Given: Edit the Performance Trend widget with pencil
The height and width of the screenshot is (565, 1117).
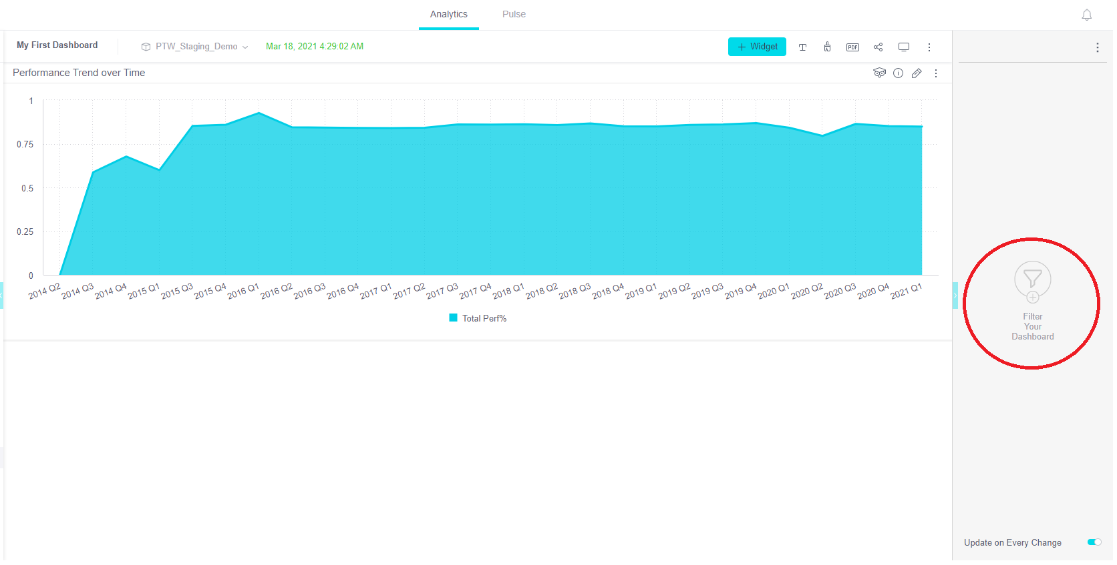Looking at the screenshot, I should pos(917,73).
